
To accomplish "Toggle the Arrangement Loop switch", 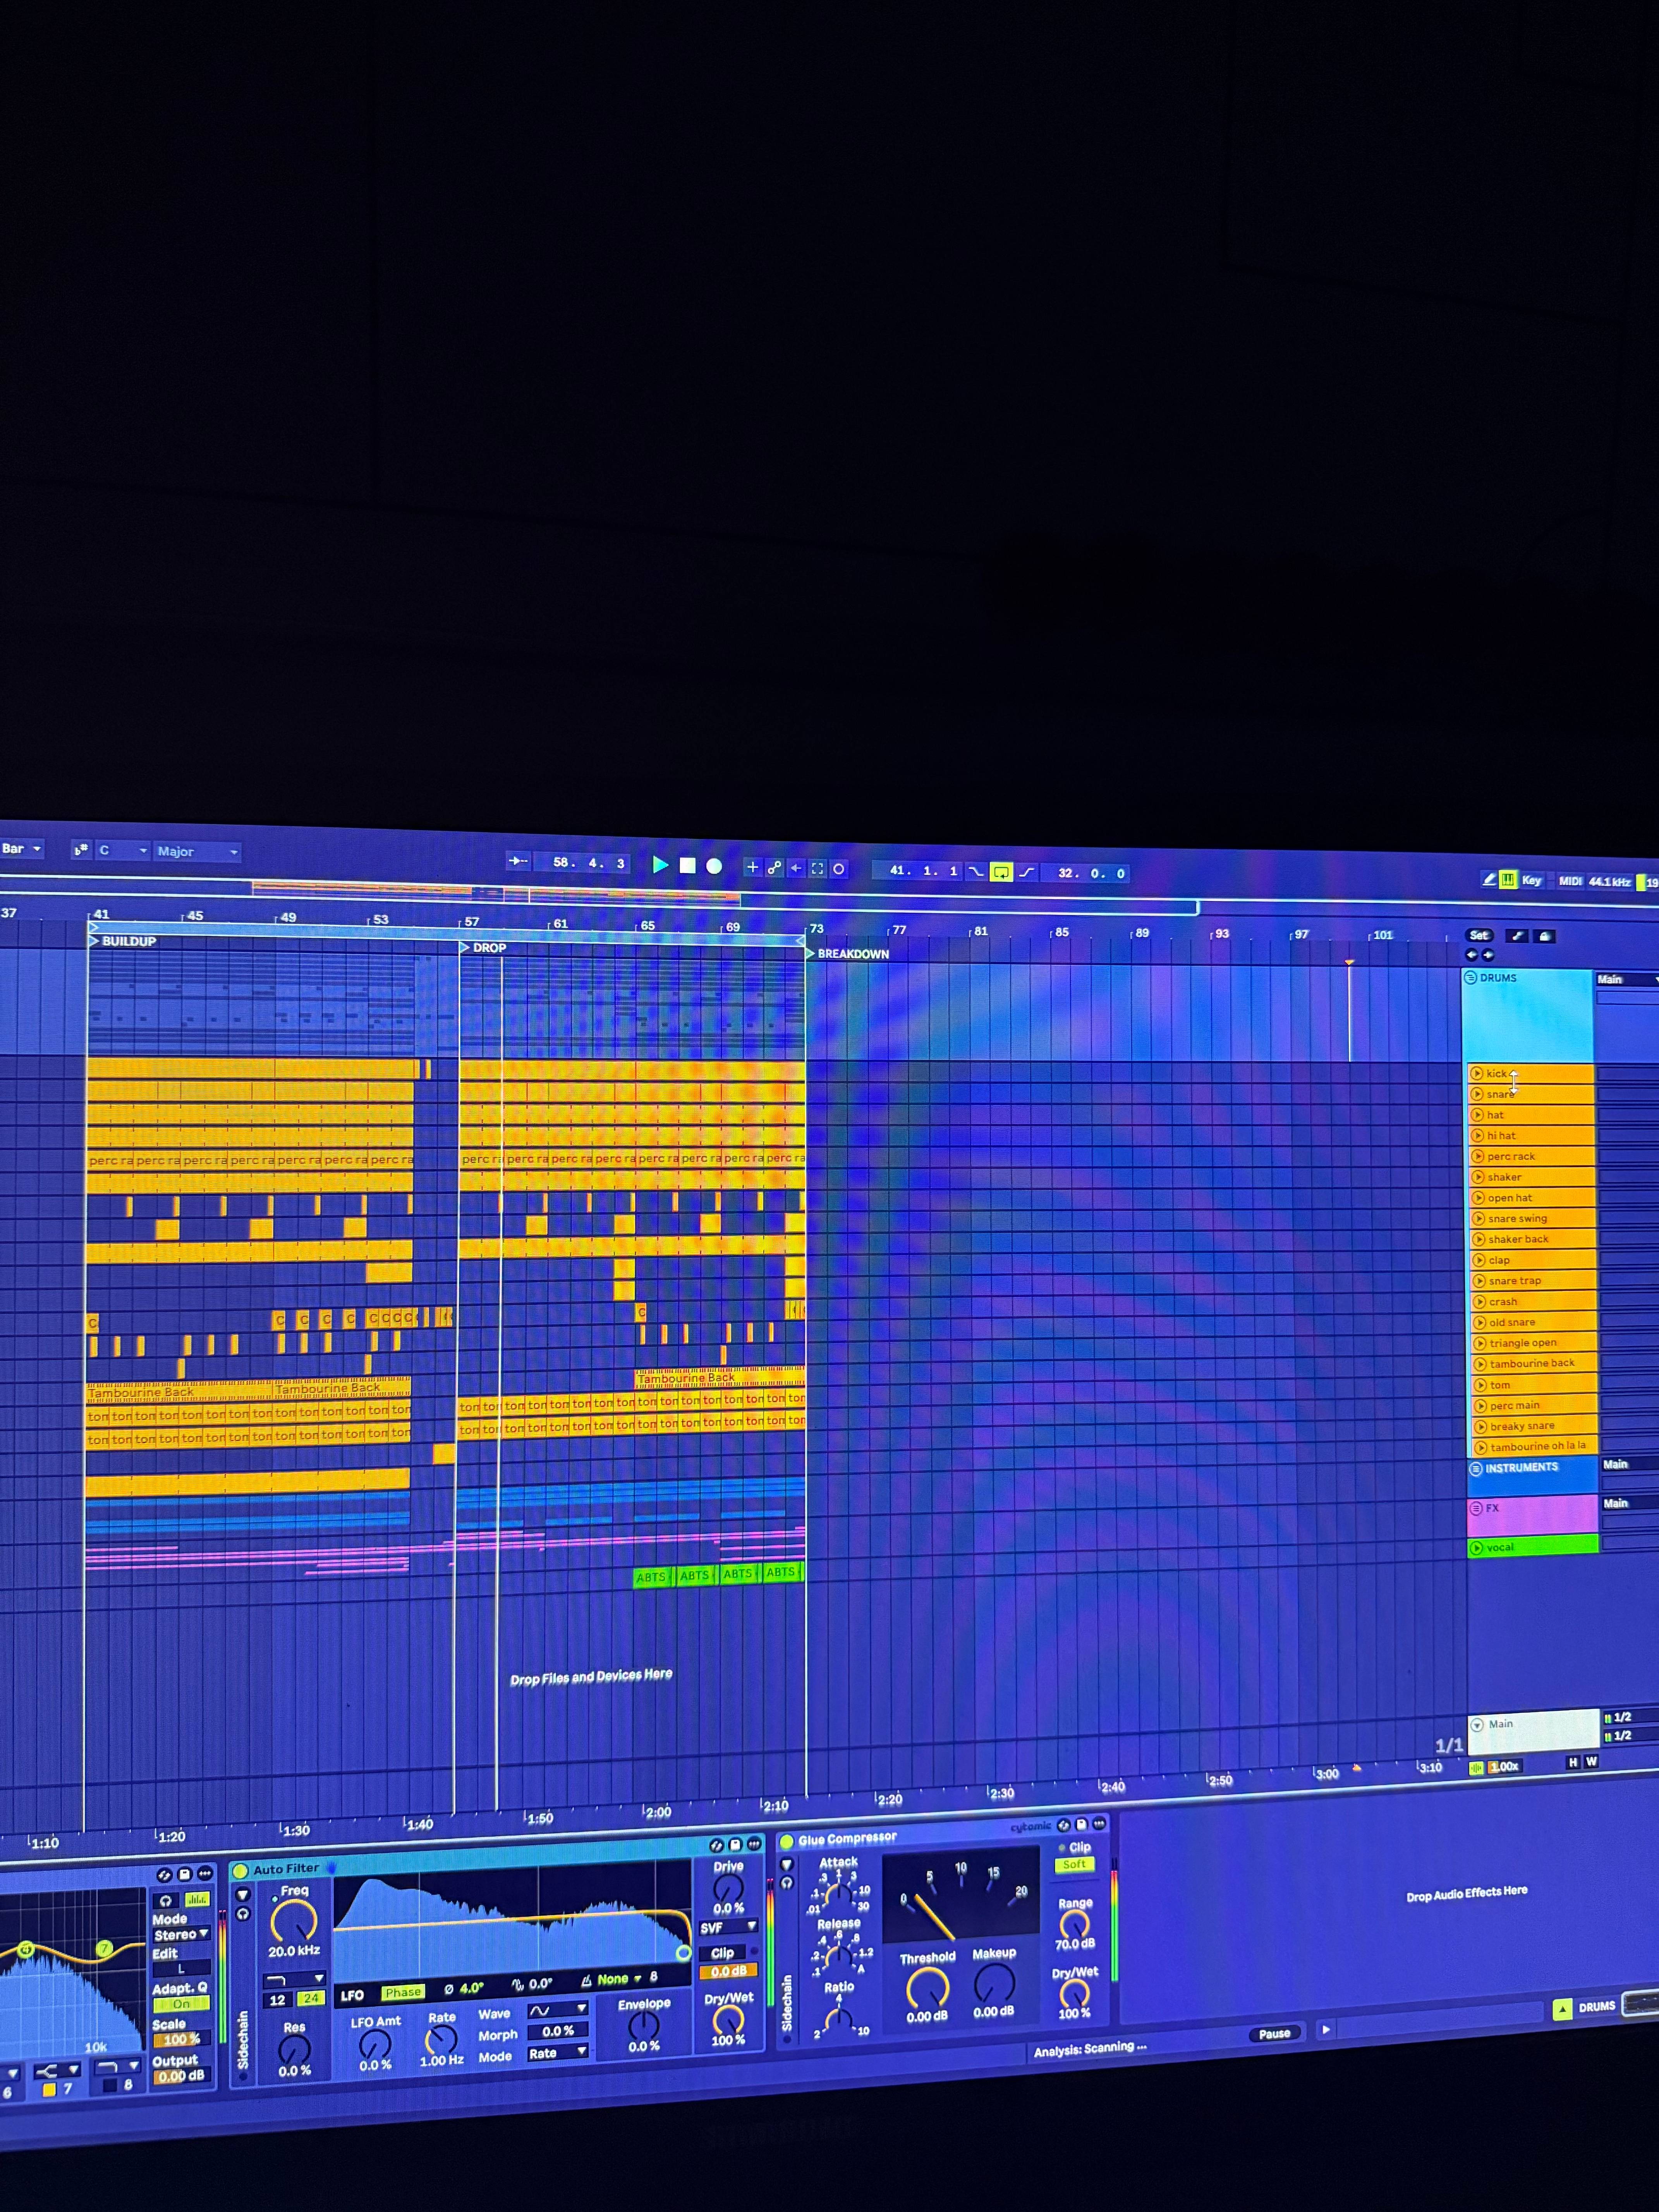I will tap(1001, 873).
